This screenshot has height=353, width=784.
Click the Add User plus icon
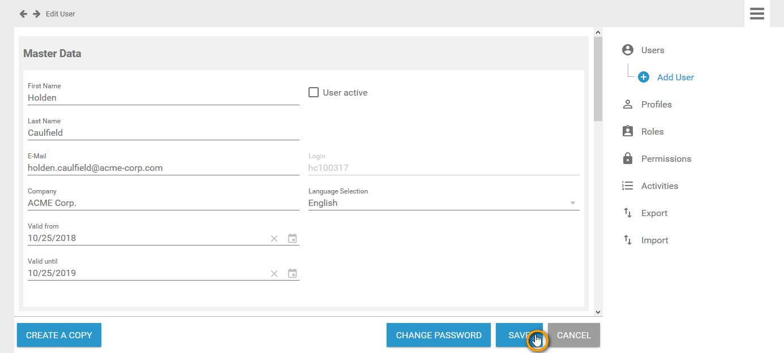643,77
